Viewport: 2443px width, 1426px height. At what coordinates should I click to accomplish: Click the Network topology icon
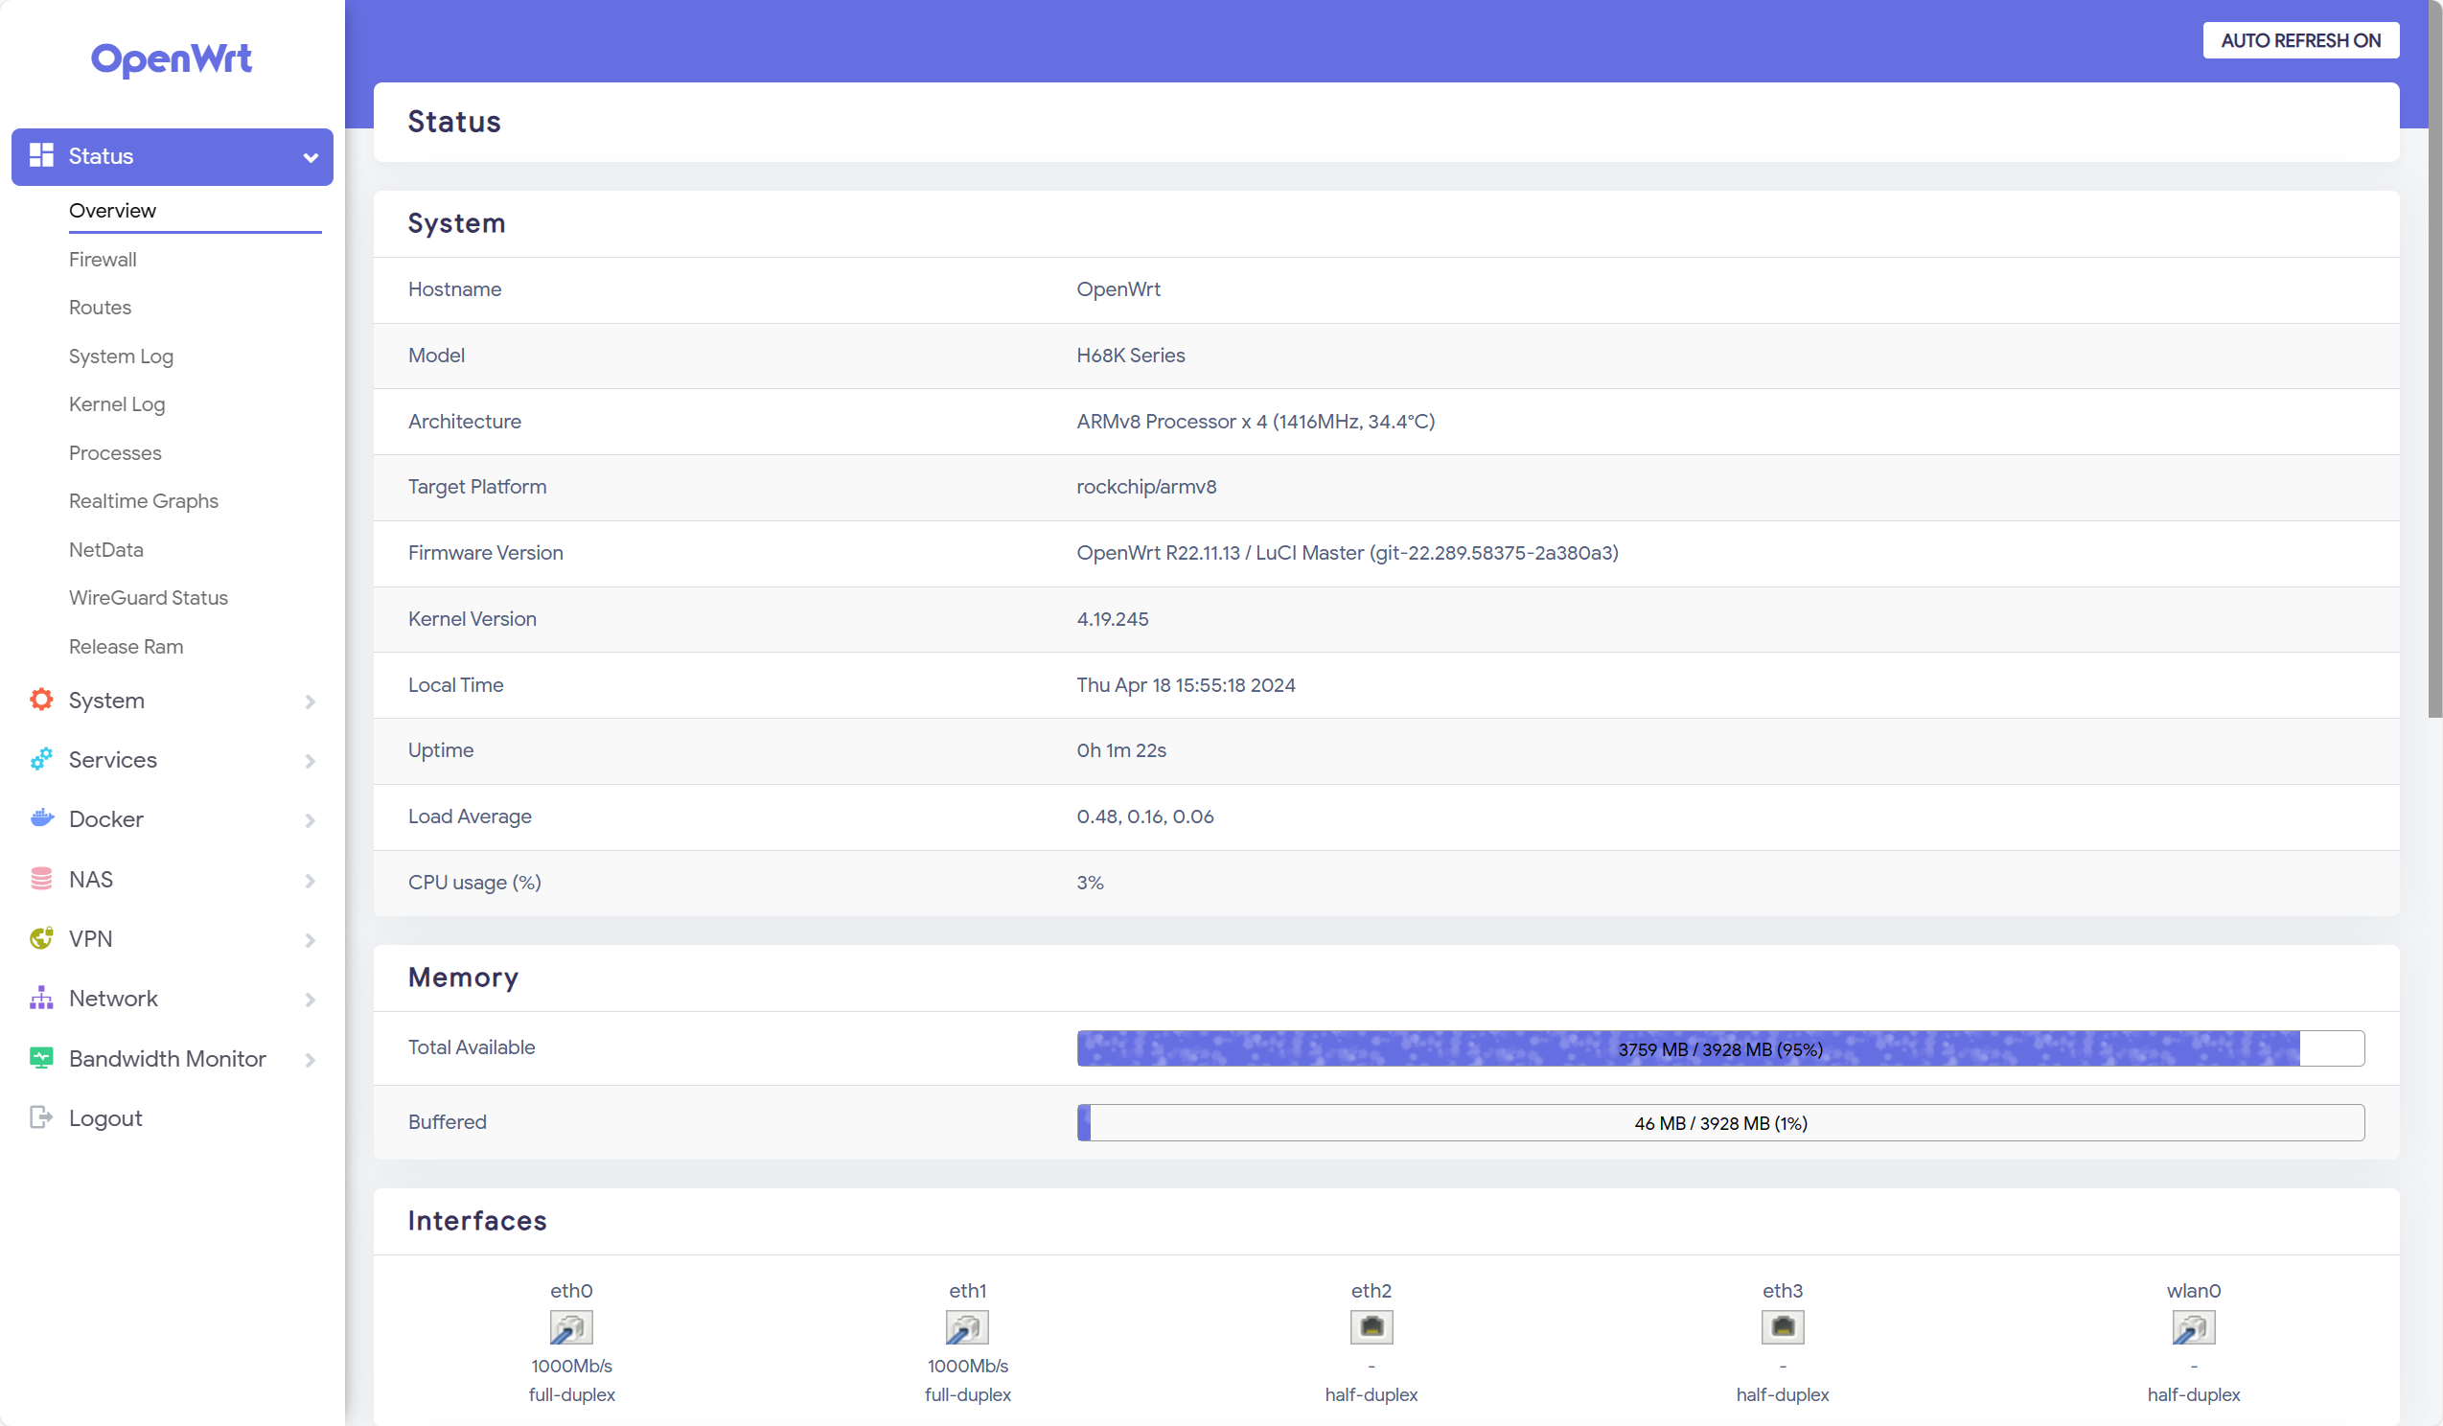tap(40, 998)
